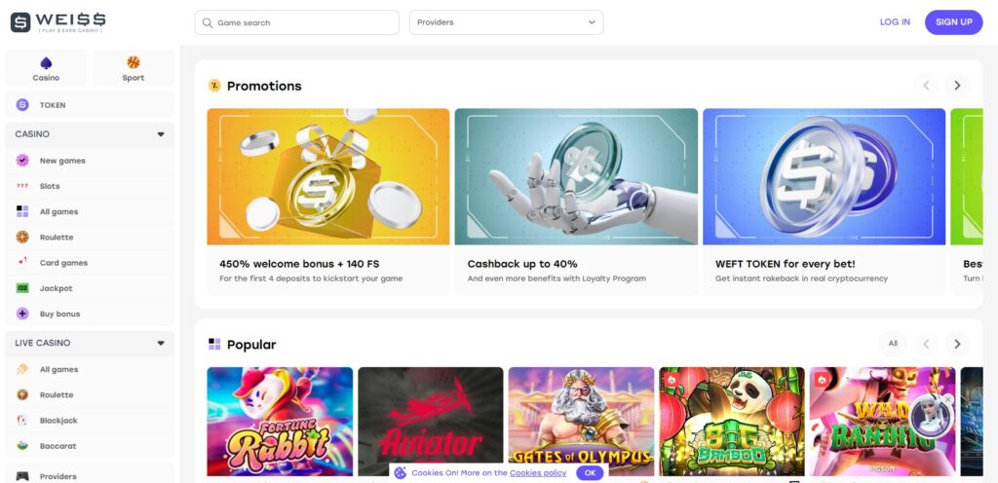Open TOKEN menu entry
Screen dimensions: 998x483
(x=90, y=105)
